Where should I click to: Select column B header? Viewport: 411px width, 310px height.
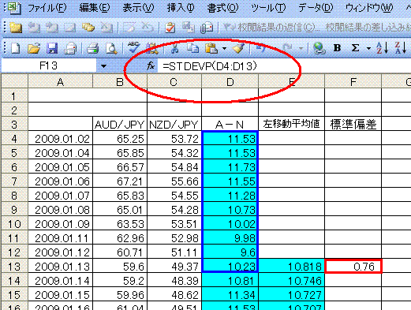[120, 82]
